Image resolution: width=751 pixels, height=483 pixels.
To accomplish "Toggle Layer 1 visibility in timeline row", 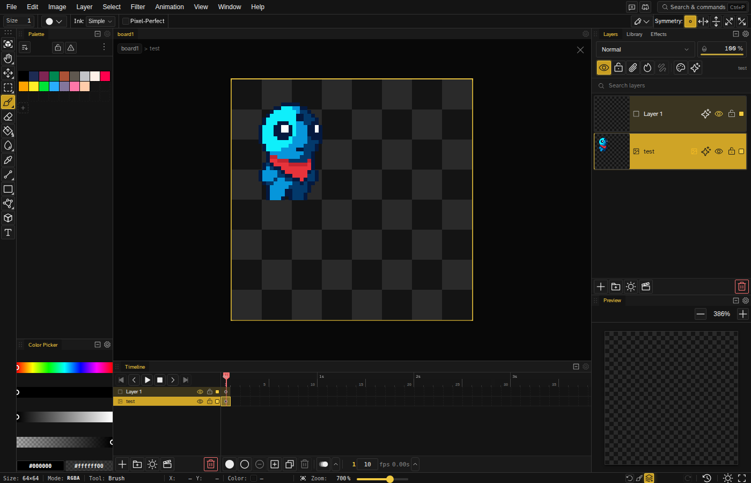I will pos(200,392).
